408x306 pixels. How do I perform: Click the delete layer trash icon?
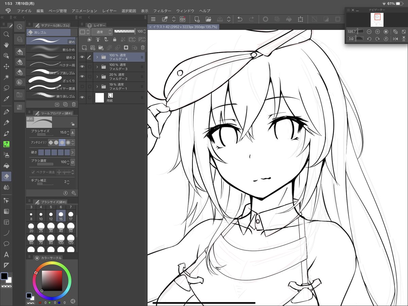tap(143, 48)
